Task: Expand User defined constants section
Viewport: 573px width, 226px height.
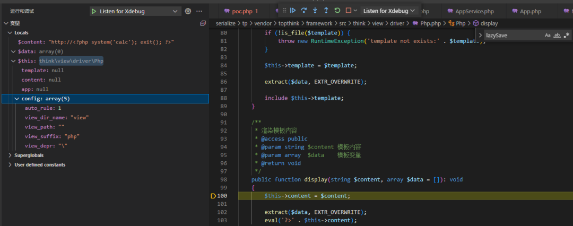Action: (39, 165)
